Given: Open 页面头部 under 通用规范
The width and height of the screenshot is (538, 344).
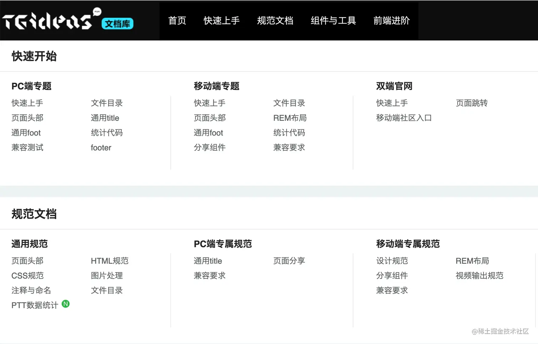Looking at the screenshot, I should point(27,261).
